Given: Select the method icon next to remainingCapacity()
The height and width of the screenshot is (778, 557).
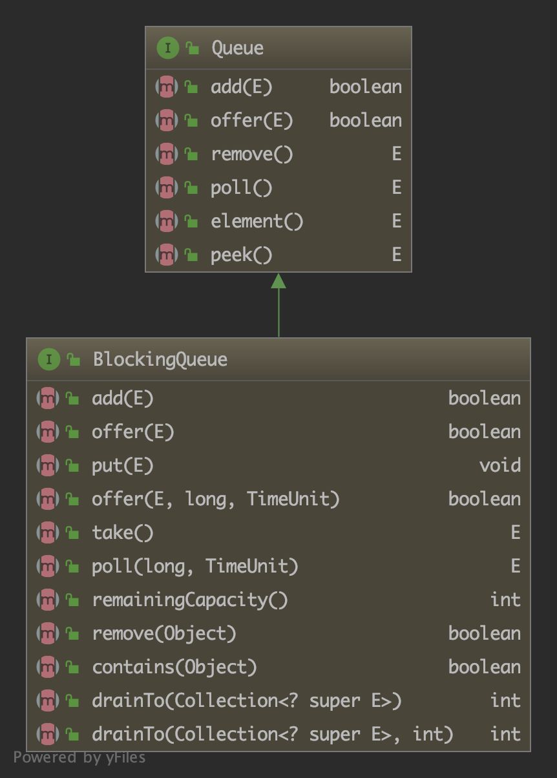Looking at the screenshot, I should coord(47,600).
